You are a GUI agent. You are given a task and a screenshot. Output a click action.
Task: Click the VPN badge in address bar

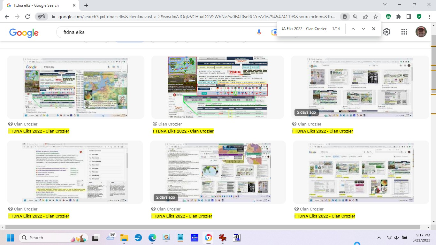point(41,17)
